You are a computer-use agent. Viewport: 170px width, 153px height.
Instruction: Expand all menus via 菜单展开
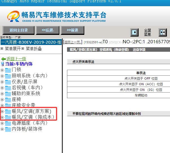[13, 49]
